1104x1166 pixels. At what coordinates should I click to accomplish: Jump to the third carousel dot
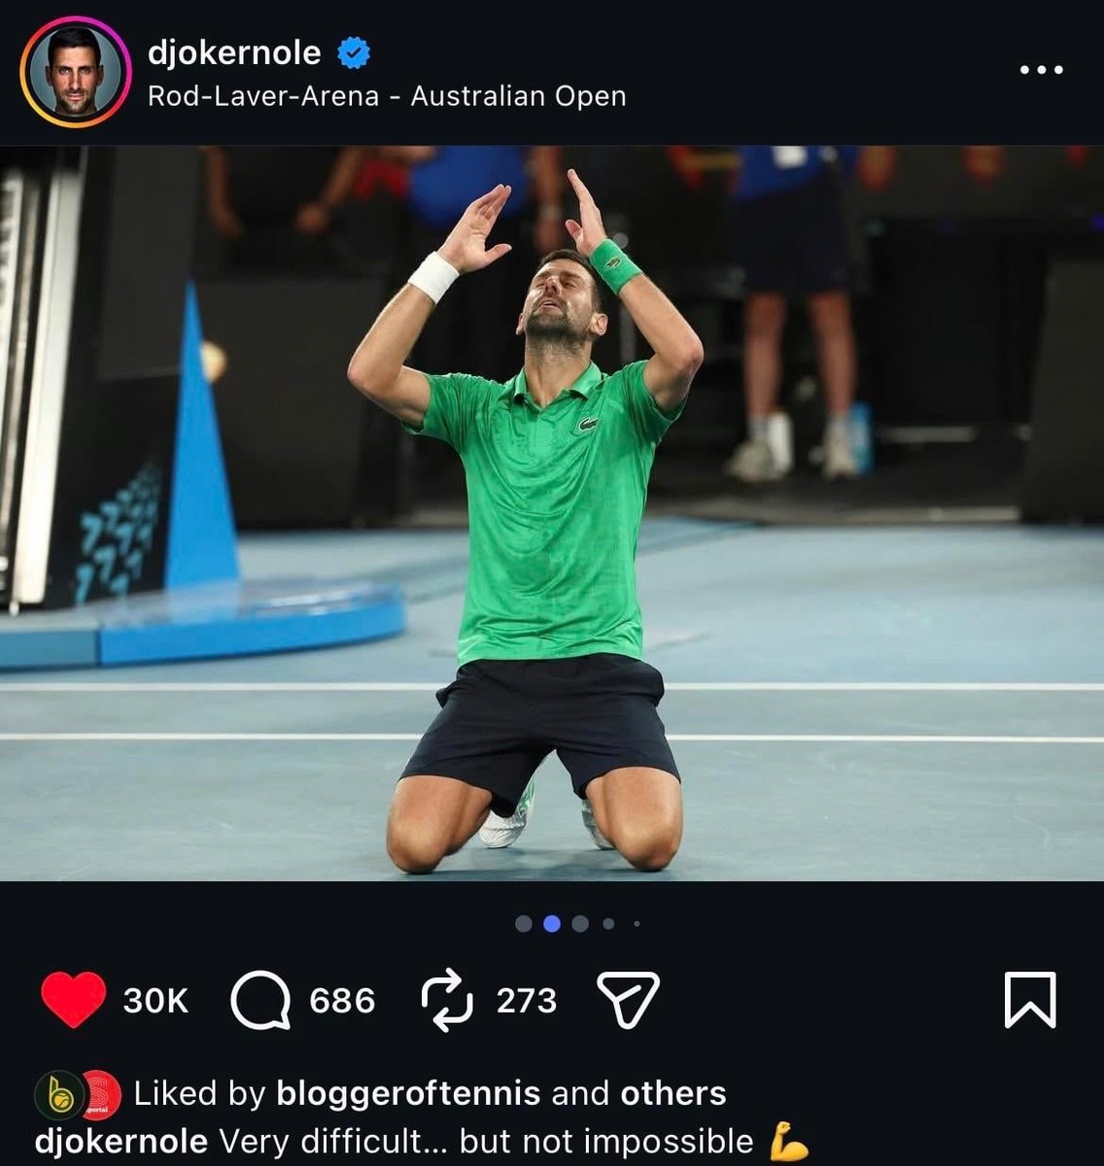(x=580, y=923)
